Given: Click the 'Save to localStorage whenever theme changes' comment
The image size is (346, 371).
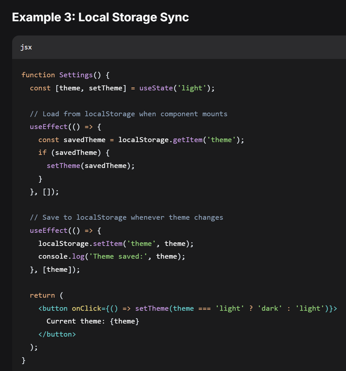Looking at the screenshot, I should click(126, 217).
